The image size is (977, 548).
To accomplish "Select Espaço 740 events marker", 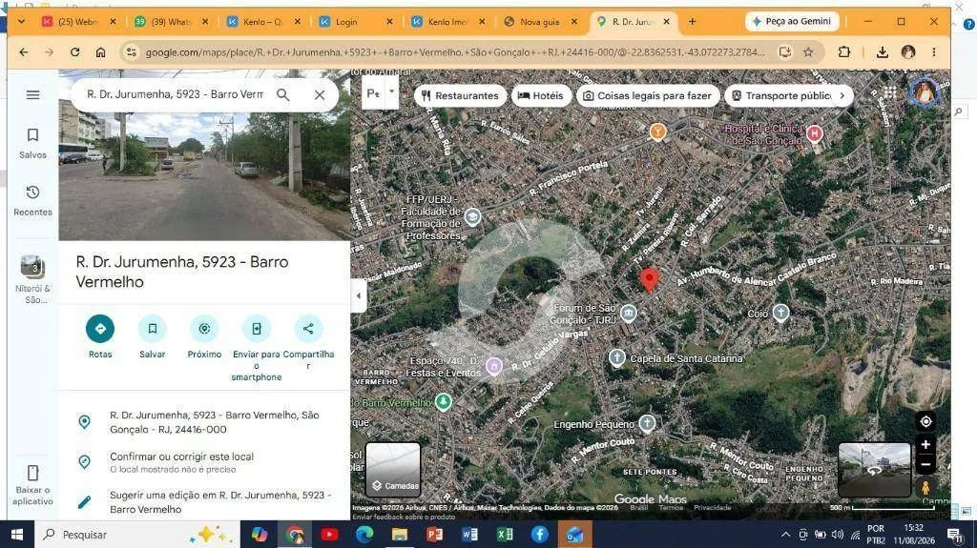I will 494,366.
